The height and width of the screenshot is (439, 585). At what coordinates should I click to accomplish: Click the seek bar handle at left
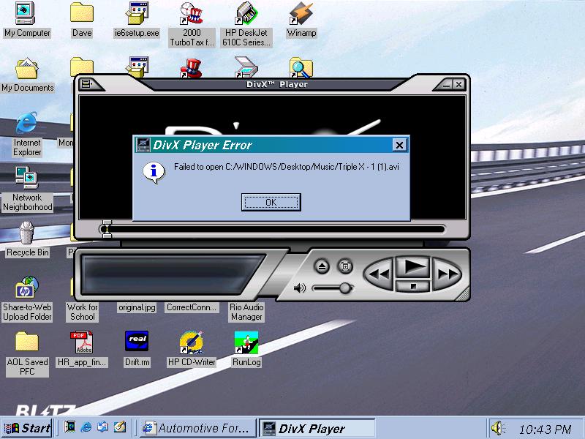(107, 229)
